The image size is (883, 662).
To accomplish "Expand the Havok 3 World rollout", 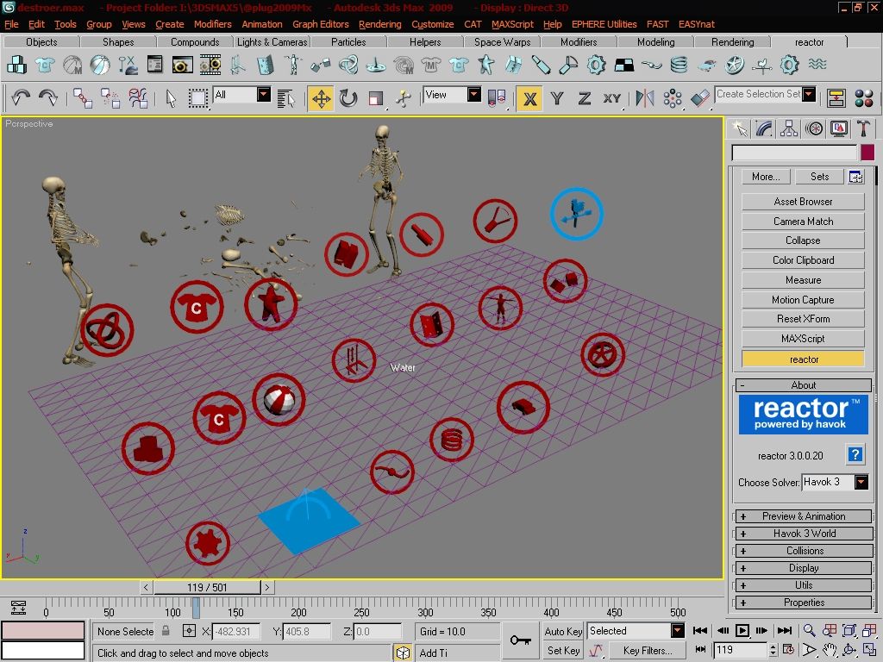I will [804, 534].
